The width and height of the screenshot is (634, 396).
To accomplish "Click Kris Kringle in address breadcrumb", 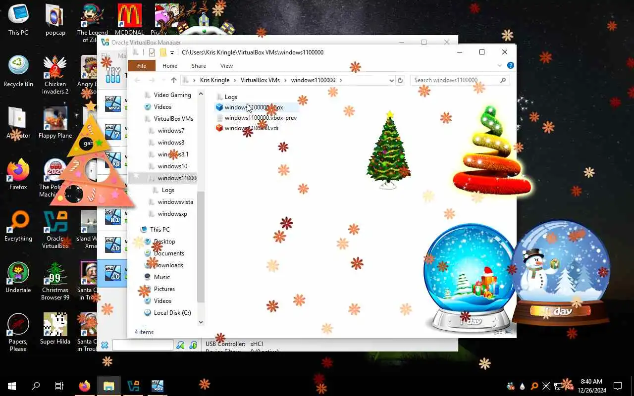I will [214, 80].
